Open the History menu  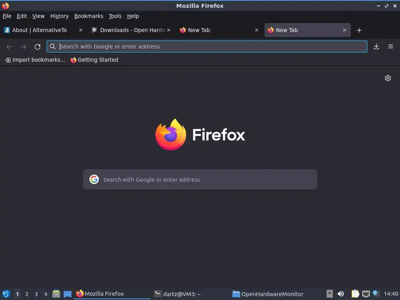[59, 16]
